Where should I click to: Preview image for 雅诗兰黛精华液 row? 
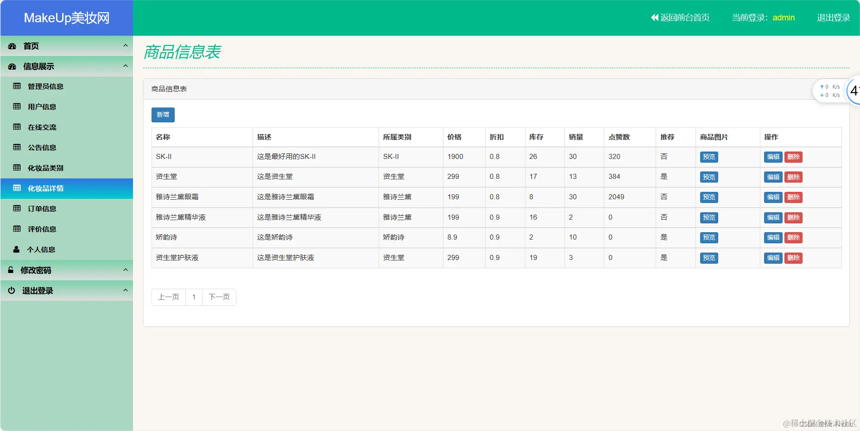(x=709, y=217)
